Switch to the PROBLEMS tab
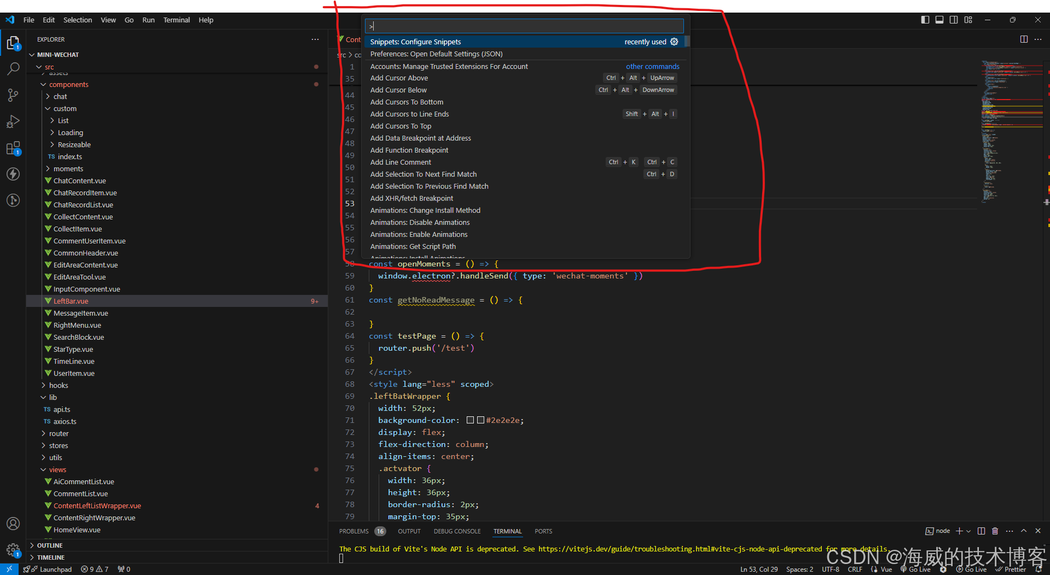1050x575 pixels. [x=362, y=531]
